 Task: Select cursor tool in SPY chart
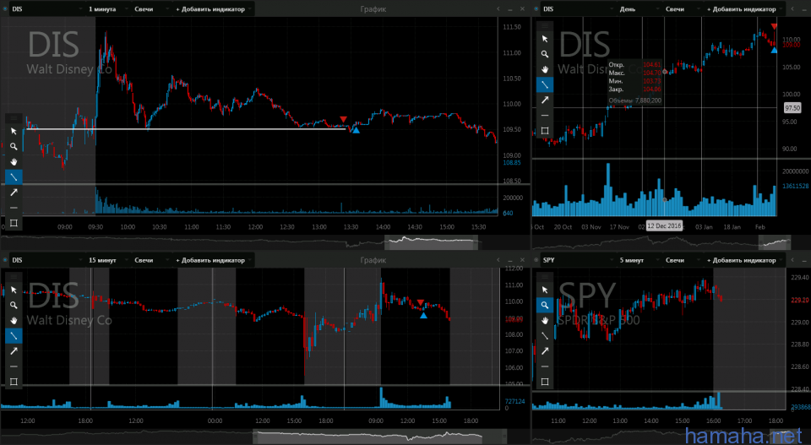pyautogui.click(x=545, y=290)
